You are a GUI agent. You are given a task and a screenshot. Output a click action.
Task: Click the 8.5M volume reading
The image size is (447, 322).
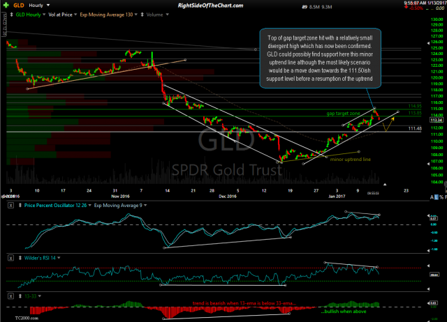[x=314, y=7]
